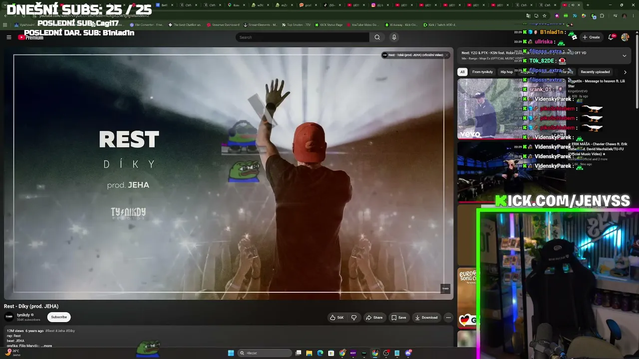Open the Chrome profile avatar
This screenshot has height=359, width=639.
[x=625, y=16]
